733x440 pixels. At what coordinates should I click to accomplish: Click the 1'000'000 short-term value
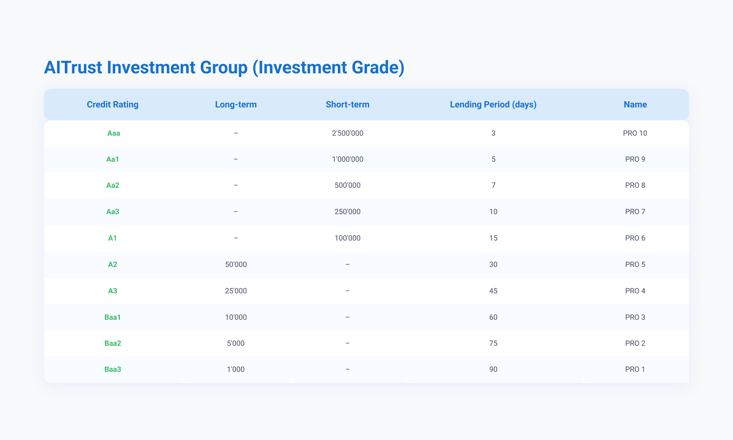pos(347,159)
